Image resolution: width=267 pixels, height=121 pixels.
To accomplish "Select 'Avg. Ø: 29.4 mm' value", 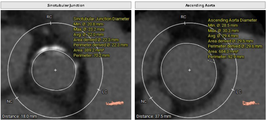I will pos(223,36).
